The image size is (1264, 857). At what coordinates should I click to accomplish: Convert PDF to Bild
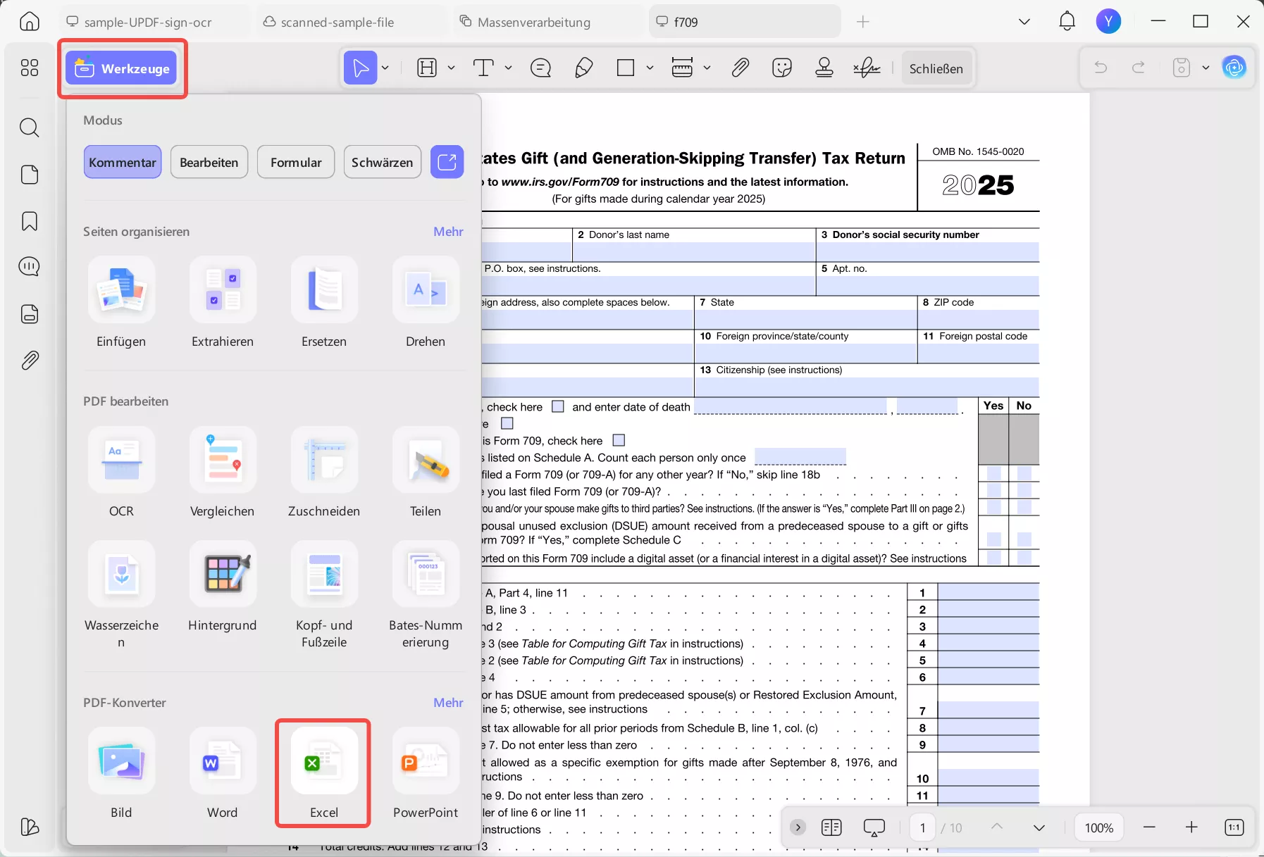121,774
